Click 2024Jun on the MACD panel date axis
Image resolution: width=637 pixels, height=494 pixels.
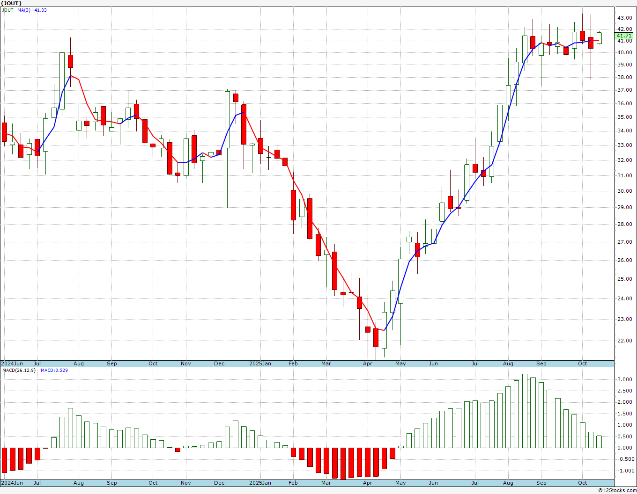point(12,483)
